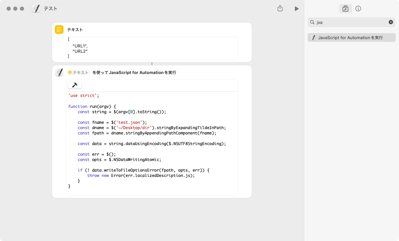
Task: Close the shortcut editor window
Action: point(9,9)
